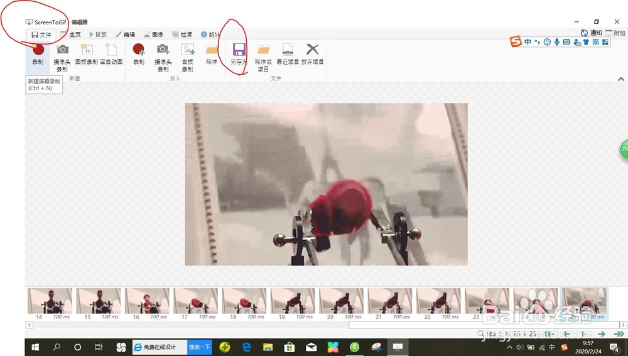The width and height of the screenshot is (628, 356).
Task: Switch to the 主页 ribbon tab
Action: click(x=71, y=34)
